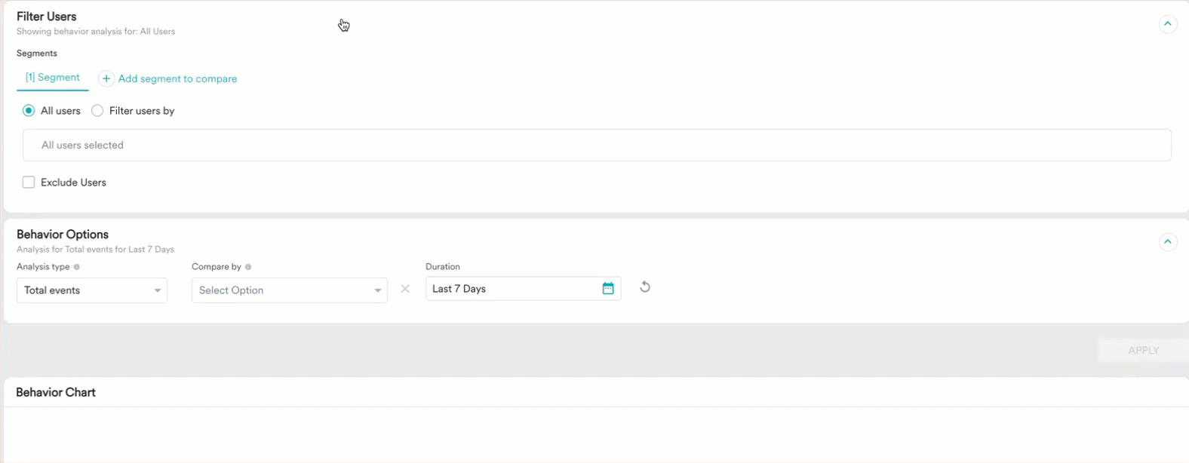Click the Compare by info icon
This screenshot has height=463, width=1189.
[248, 267]
